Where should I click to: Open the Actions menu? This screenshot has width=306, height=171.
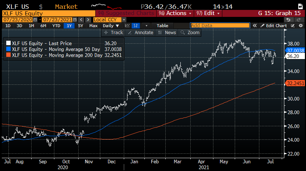pos(175,13)
